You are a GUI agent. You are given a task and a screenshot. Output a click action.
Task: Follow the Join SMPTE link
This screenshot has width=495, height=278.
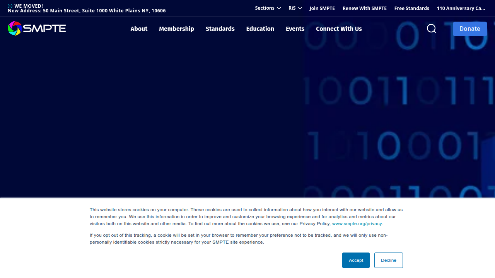coord(322,8)
